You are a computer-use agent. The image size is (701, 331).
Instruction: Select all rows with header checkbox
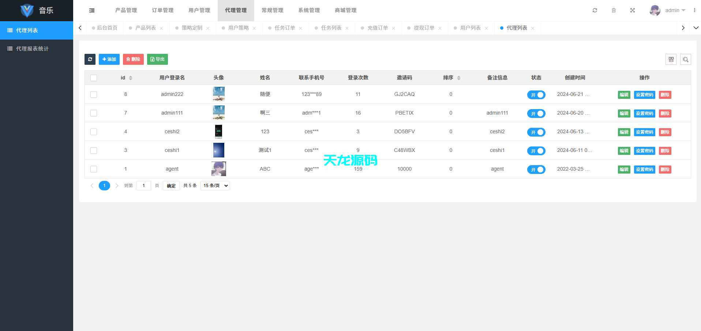click(94, 78)
